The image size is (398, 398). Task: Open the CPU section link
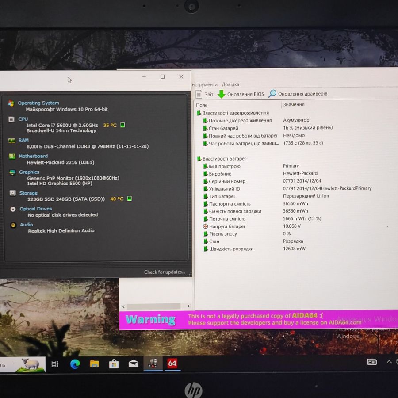click(x=23, y=119)
